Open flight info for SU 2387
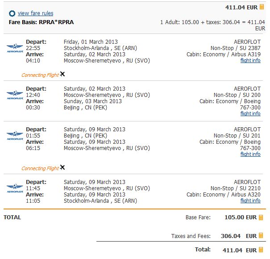This screenshot has width=270, height=259. coord(250,61)
